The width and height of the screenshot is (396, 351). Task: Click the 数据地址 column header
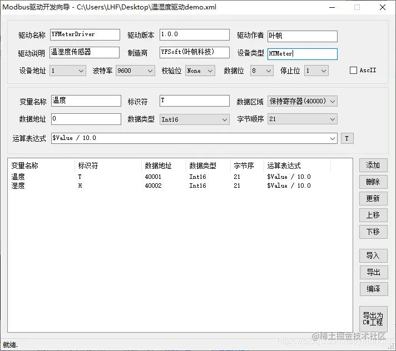click(x=164, y=166)
